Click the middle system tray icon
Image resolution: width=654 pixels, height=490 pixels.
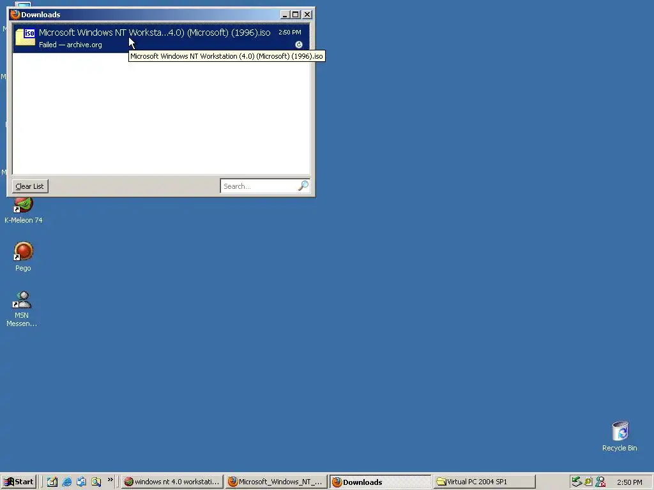point(588,482)
